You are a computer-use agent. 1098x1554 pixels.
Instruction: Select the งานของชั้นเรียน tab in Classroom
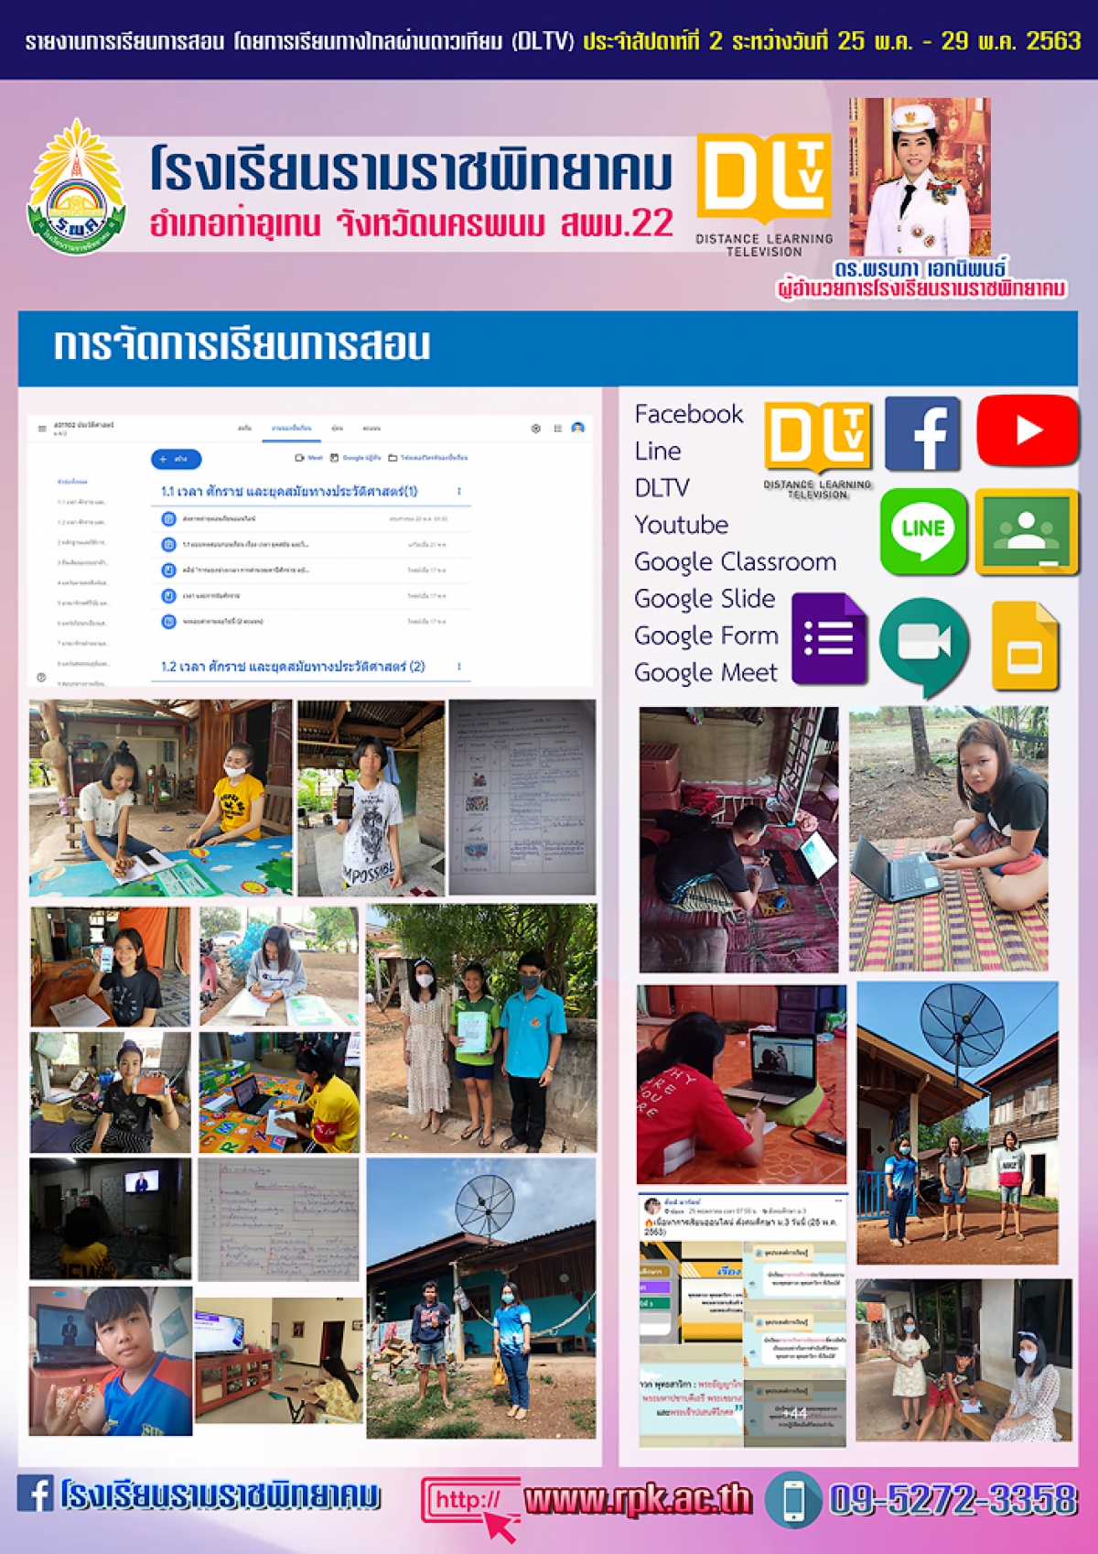(x=292, y=429)
